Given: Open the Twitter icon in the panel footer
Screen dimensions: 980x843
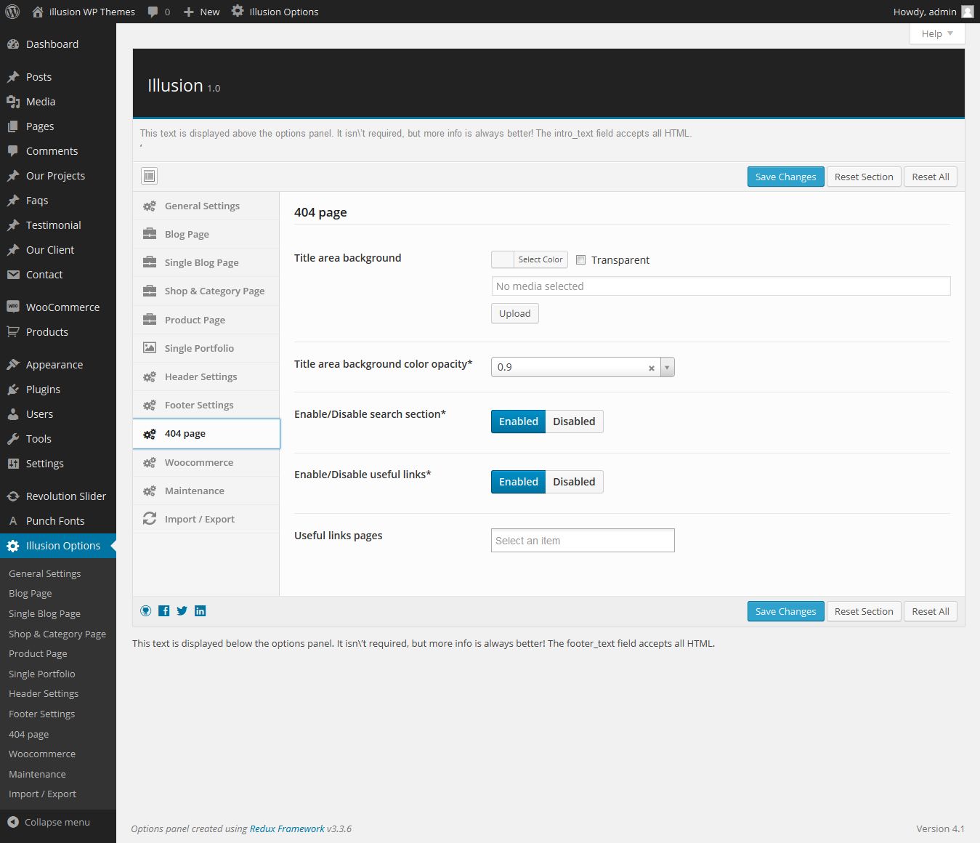Looking at the screenshot, I should point(182,611).
